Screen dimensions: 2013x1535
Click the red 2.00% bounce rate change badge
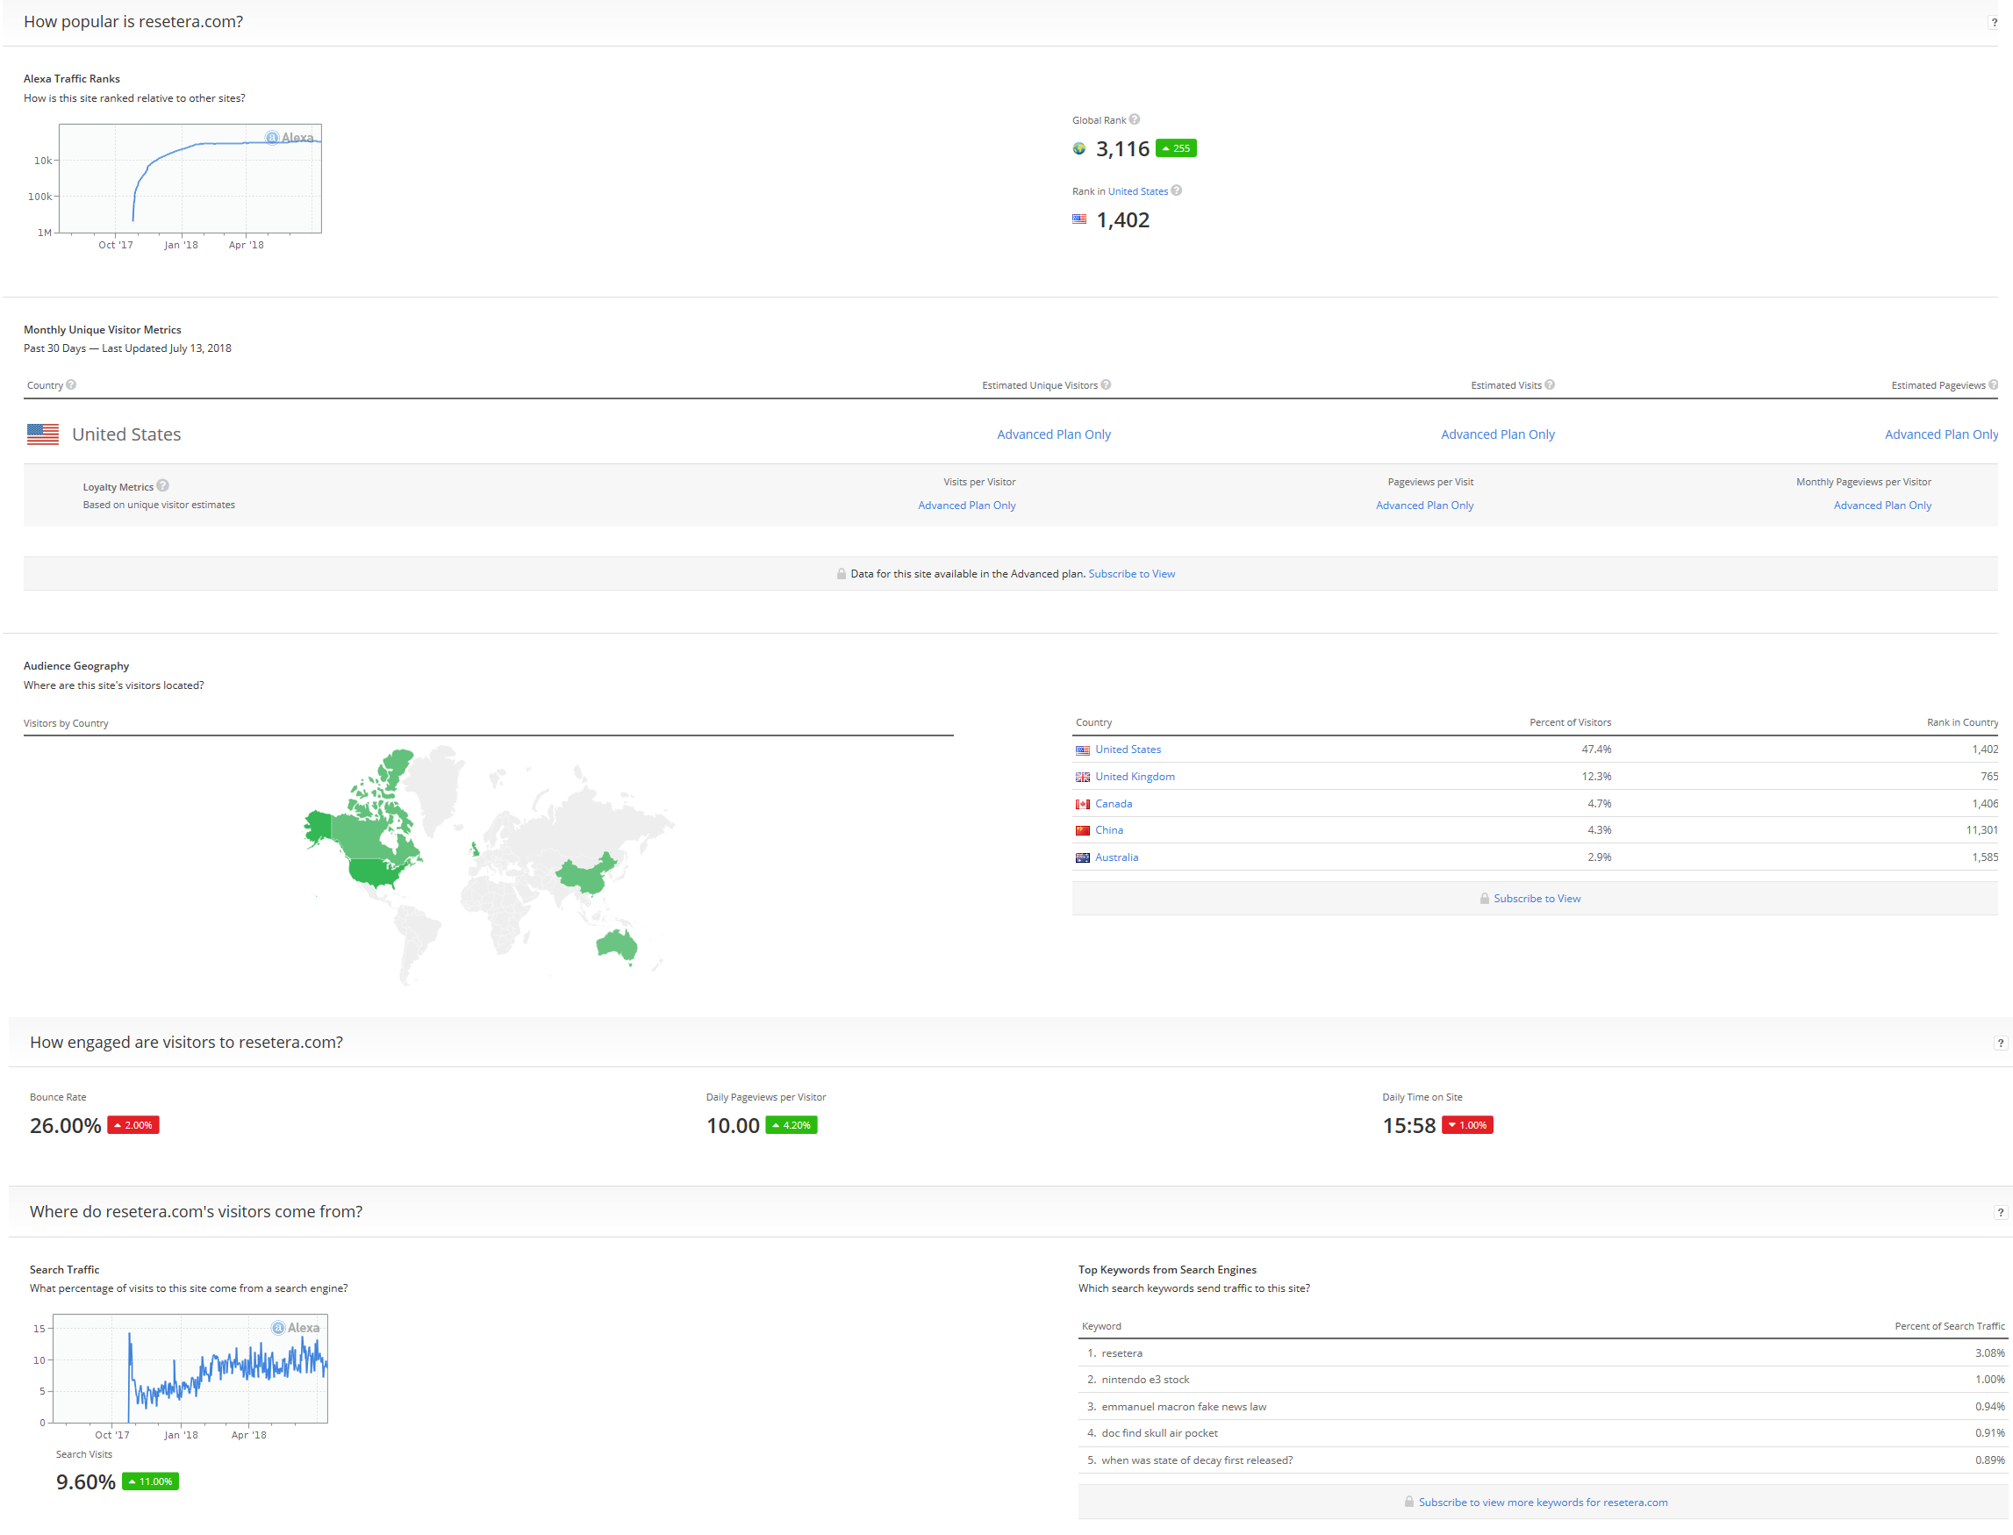133,1125
